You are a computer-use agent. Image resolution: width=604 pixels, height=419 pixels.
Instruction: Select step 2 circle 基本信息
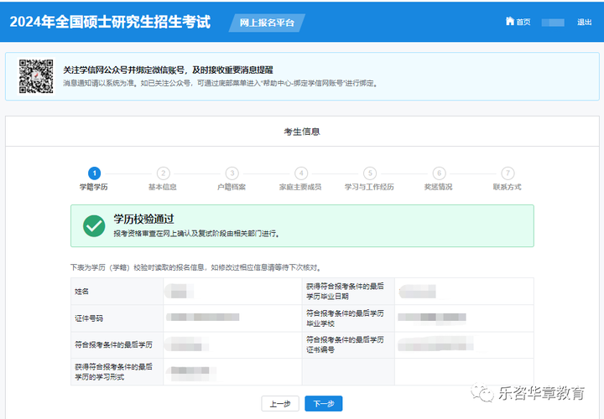pos(163,173)
